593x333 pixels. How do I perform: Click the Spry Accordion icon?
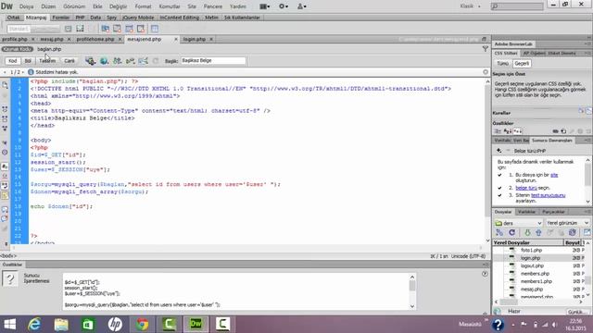(129, 29)
